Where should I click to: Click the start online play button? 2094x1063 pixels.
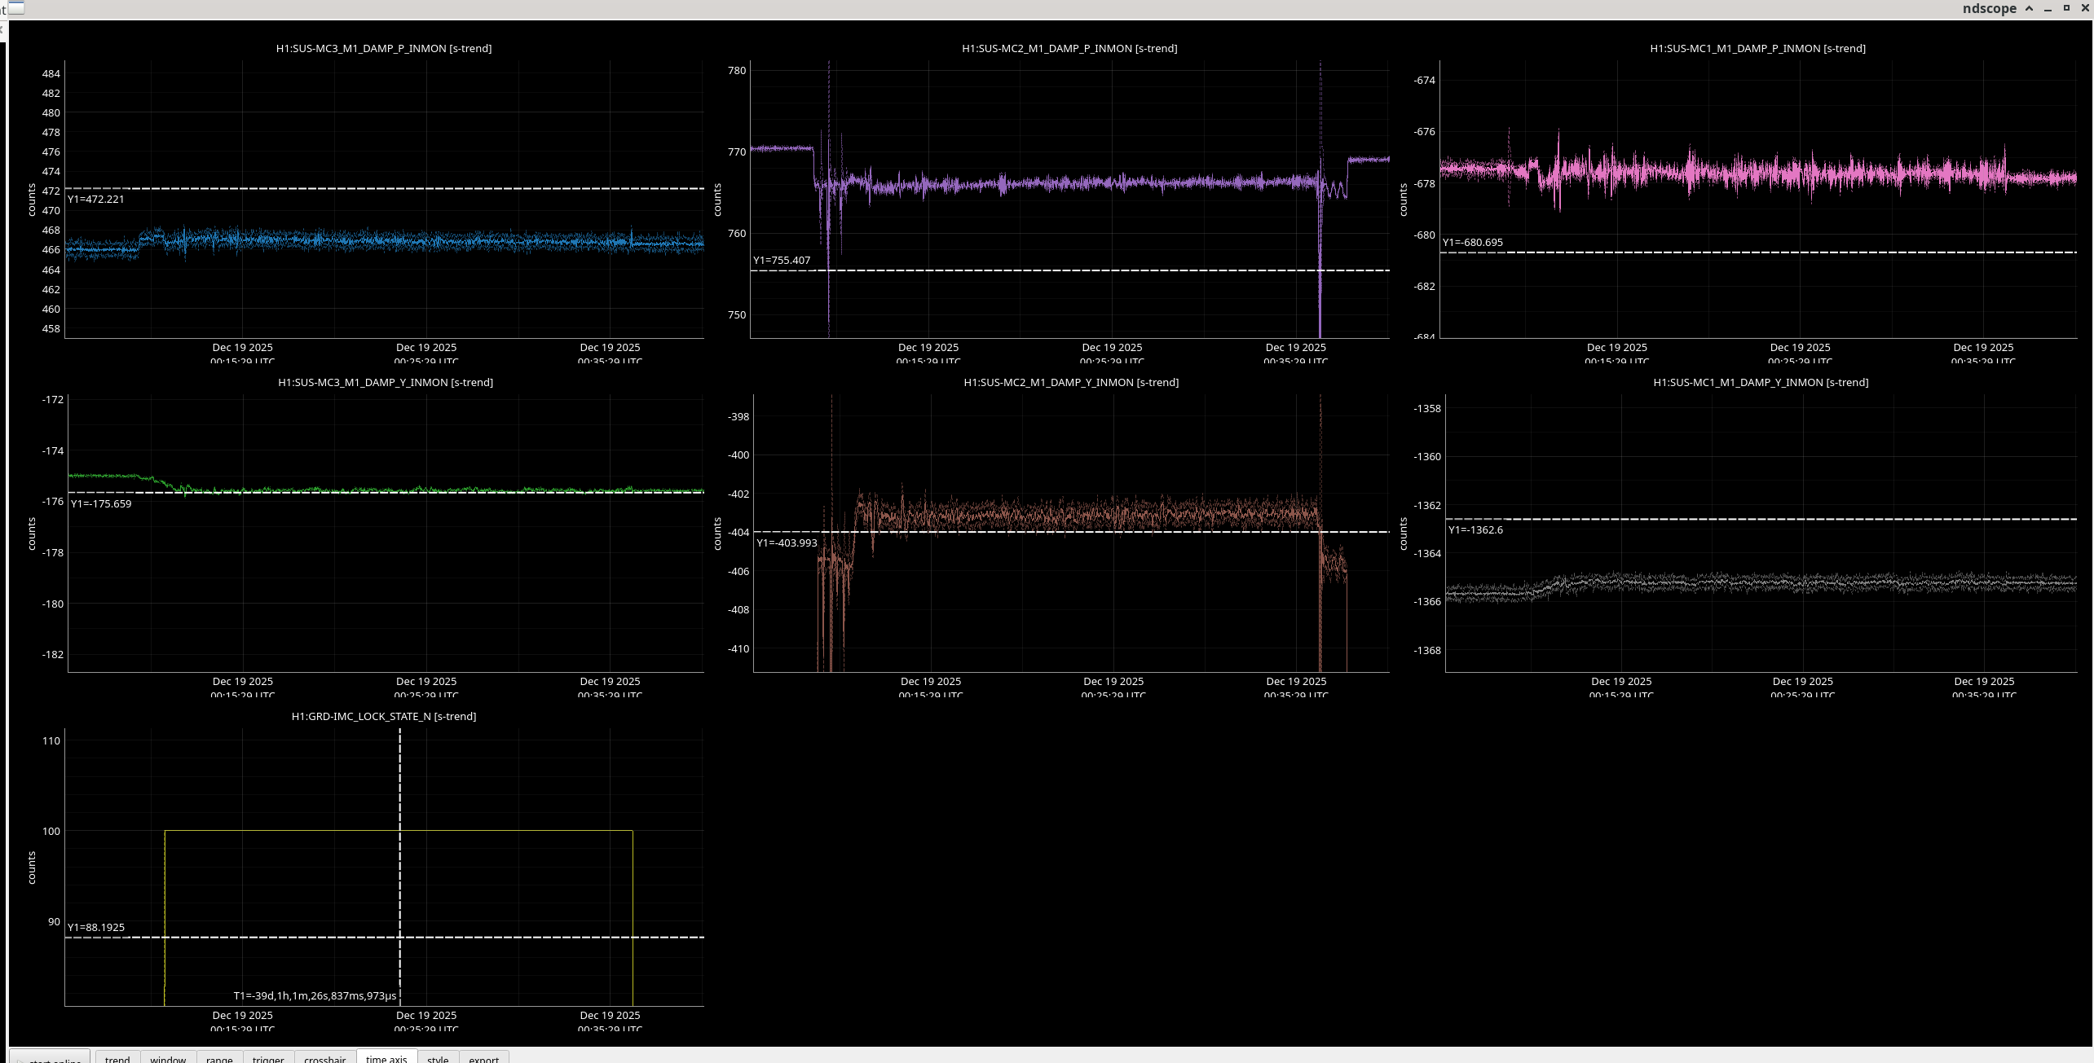[x=49, y=1058]
